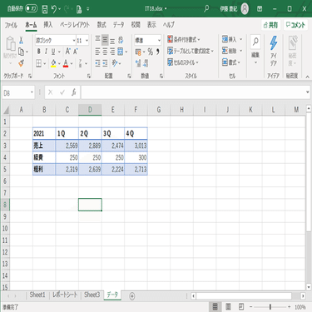
Task: Select cell containing 3,013
Action: pos(136,146)
